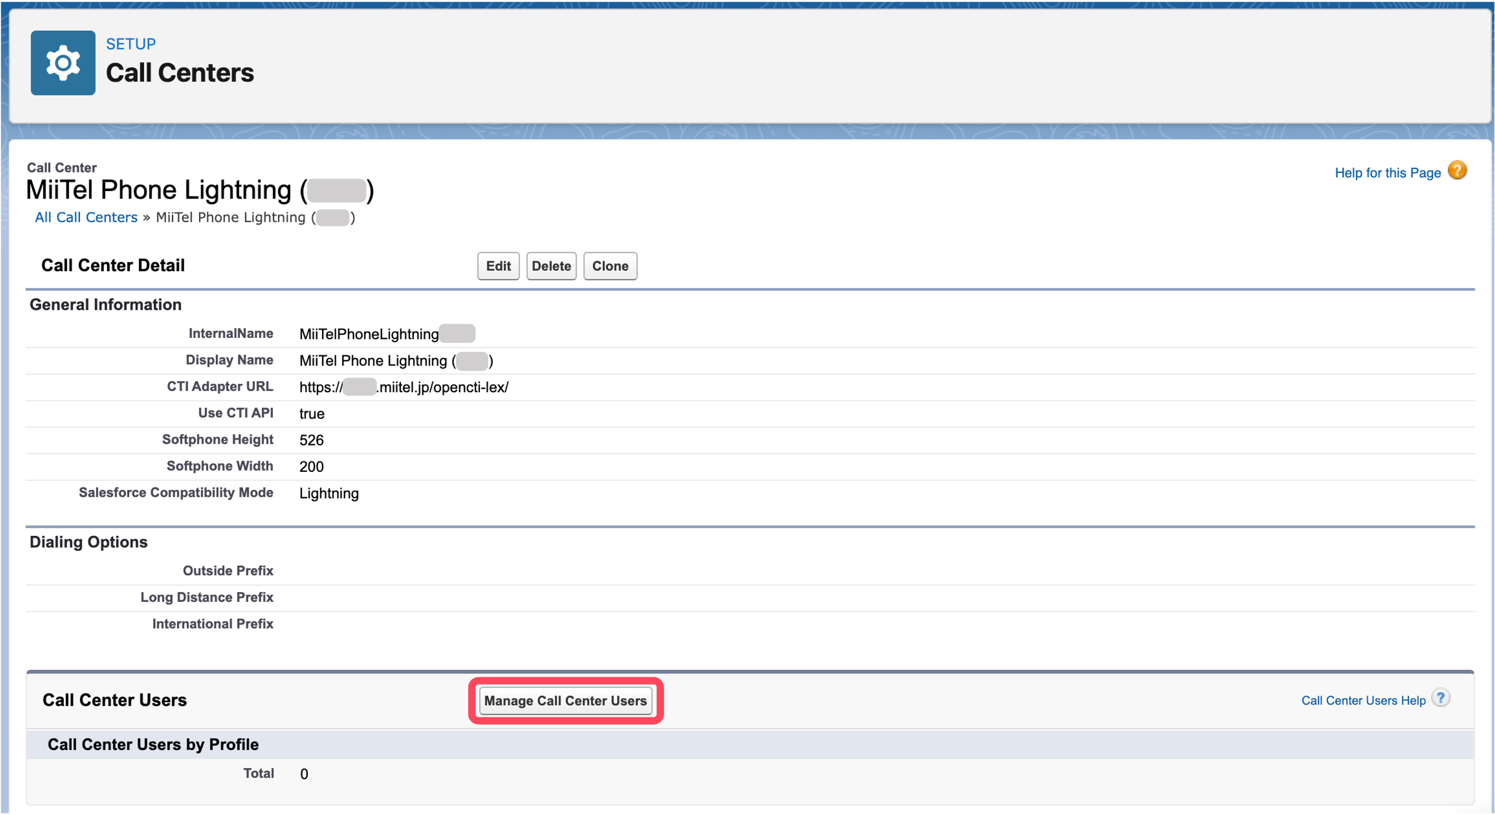The width and height of the screenshot is (1495, 815).
Task: Click the Call Center Users Help question icon
Action: (1441, 698)
